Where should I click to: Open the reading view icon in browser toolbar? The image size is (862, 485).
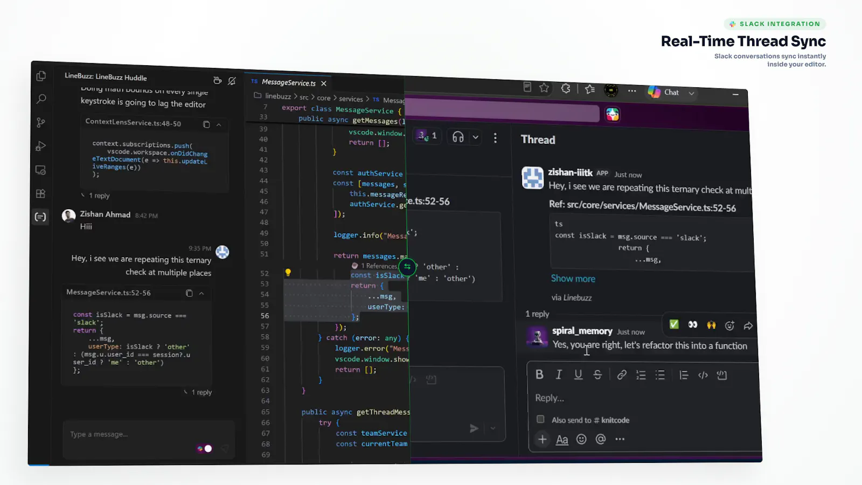[527, 87]
